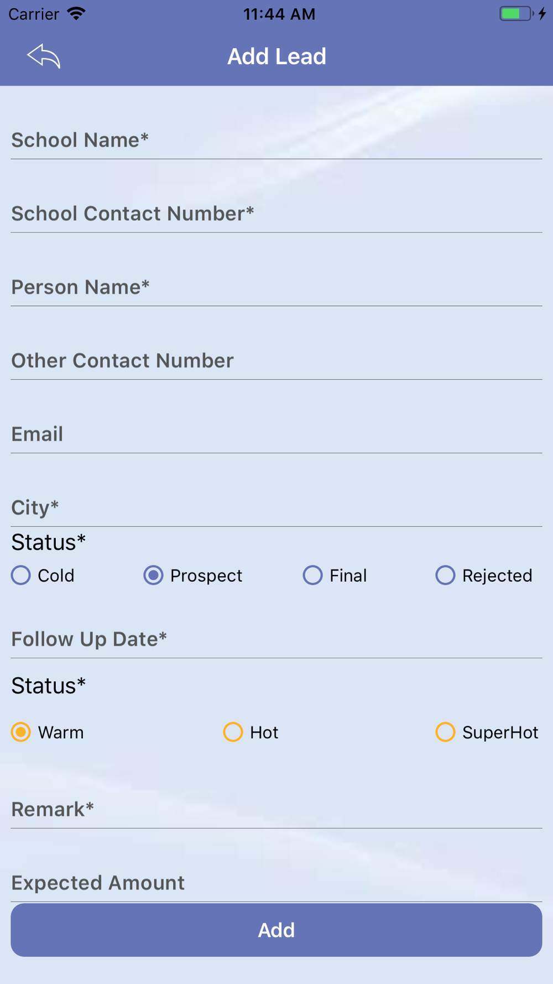The width and height of the screenshot is (553, 984).
Task: Tap the battery indicator icon
Action: [x=517, y=13]
